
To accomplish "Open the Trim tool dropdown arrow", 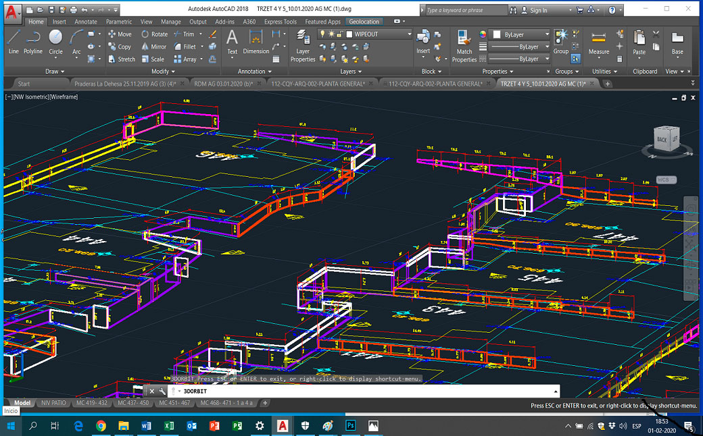I will click(200, 34).
